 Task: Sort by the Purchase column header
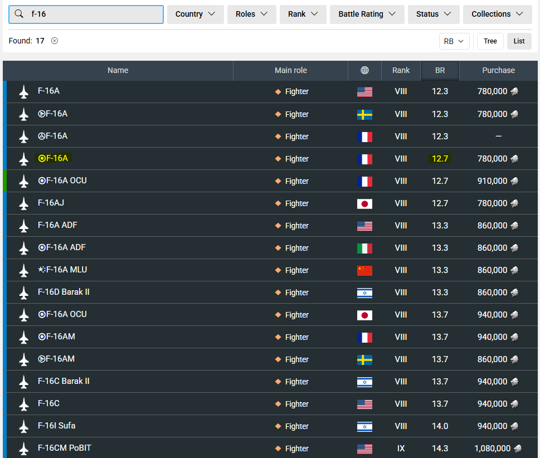click(498, 70)
